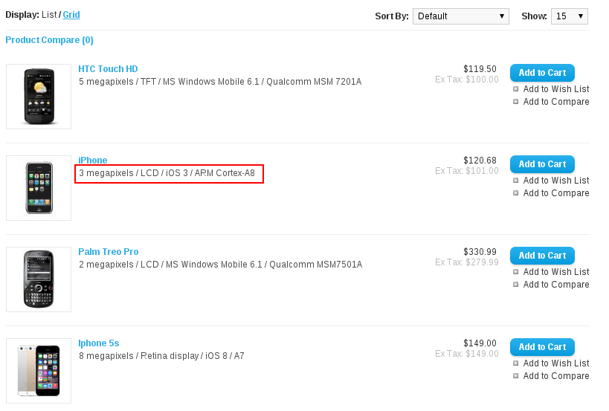Click compare plus icon for Iphone 5s
This screenshot has height=411, width=609.
(515, 375)
